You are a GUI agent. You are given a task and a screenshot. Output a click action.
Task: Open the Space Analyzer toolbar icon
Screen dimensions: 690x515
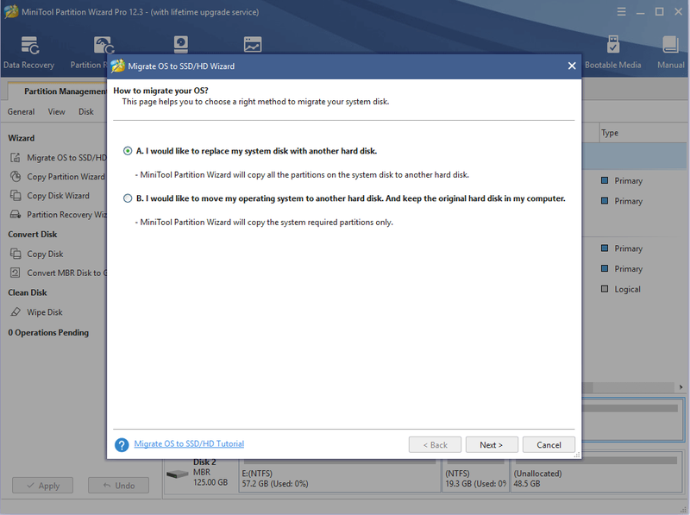click(x=253, y=45)
